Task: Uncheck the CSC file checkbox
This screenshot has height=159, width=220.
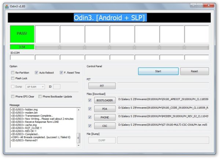Action: pos(90,126)
